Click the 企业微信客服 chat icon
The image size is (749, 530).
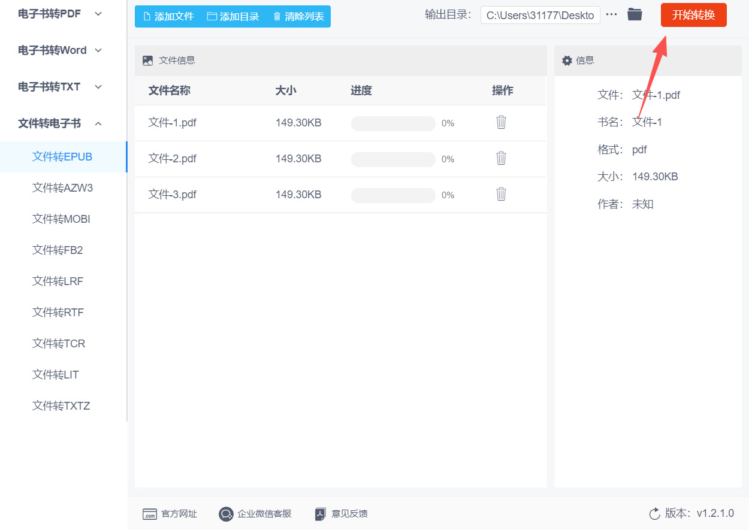click(226, 514)
